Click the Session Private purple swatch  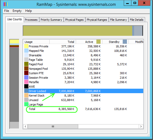click(26, 78)
